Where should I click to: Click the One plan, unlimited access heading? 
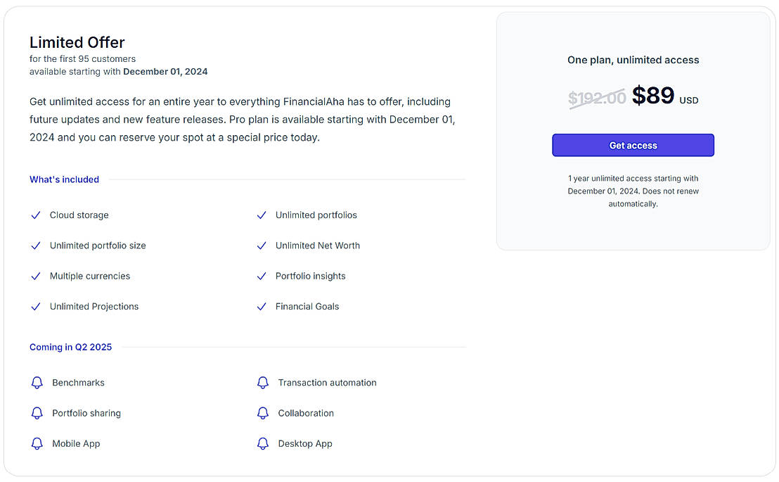point(633,61)
